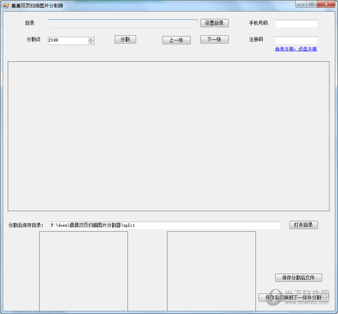
Task: Click the 目录 path text field
Action: 122,24
